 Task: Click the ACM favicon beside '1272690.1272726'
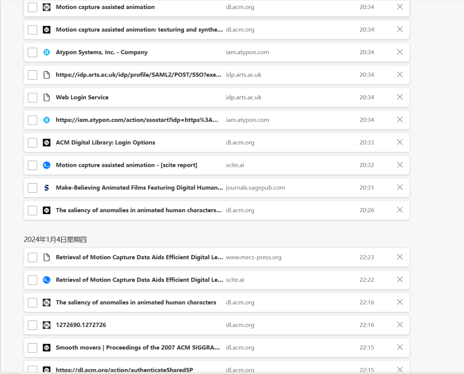coord(47,325)
